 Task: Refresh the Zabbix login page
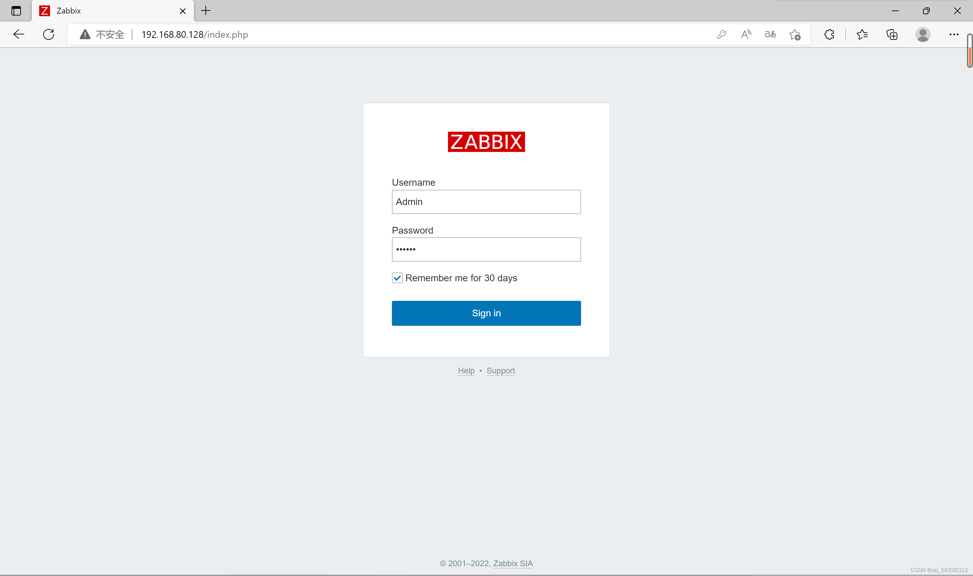pyautogui.click(x=49, y=34)
